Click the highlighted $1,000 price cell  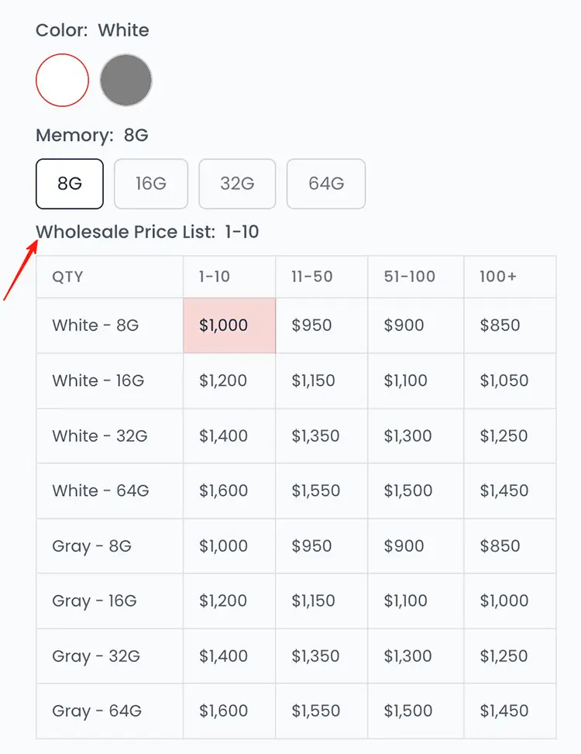pyautogui.click(x=229, y=325)
